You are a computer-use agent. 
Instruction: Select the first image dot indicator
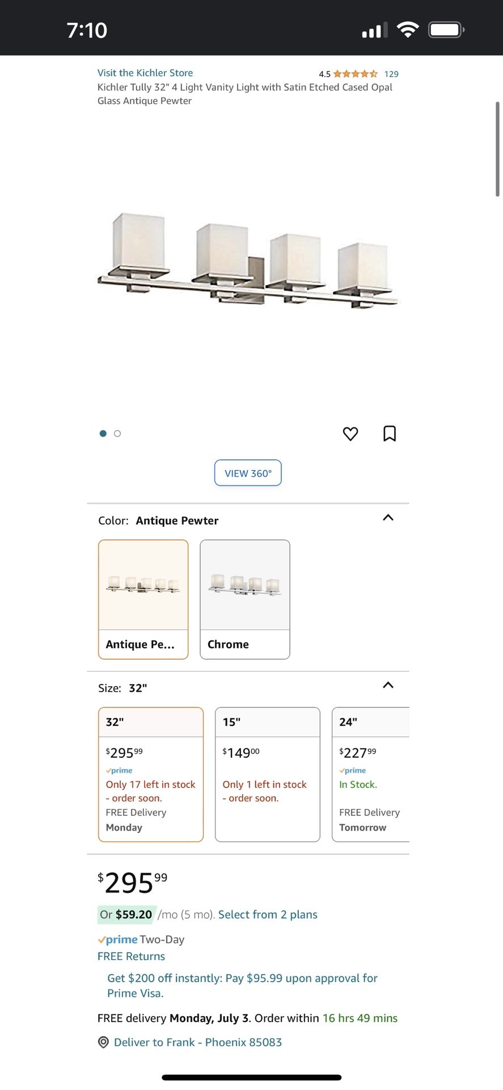[103, 434]
